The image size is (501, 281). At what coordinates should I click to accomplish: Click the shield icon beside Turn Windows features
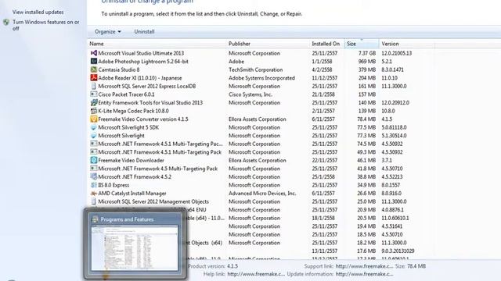point(6,23)
